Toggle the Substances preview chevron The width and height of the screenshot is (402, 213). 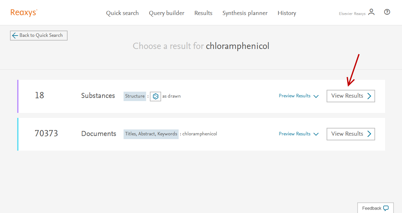[316, 96]
